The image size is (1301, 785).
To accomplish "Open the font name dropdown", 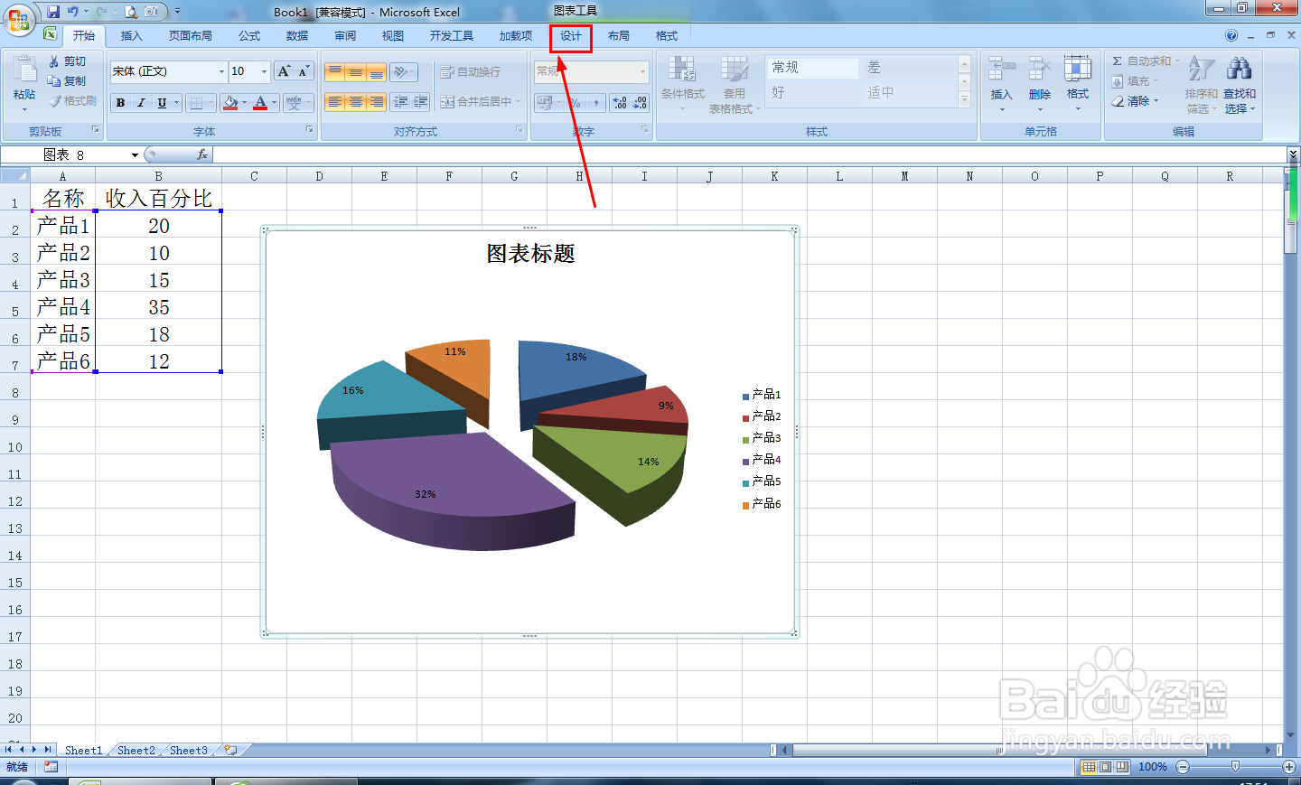I will [220, 70].
